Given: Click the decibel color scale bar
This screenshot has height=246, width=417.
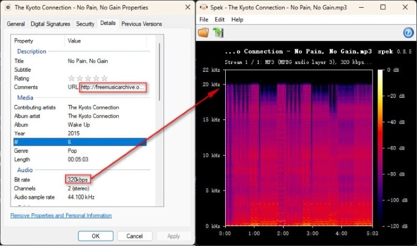Looking at the screenshot, I should pos(380,148).
